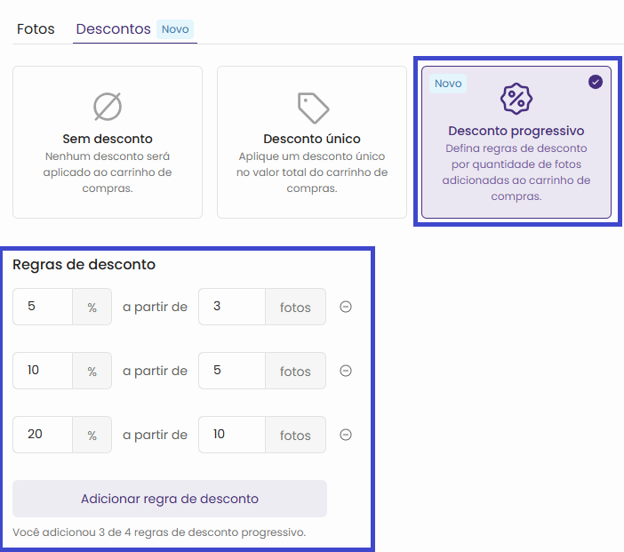The image size is (624, 552).
Task: Select the Sem desconto option card
Action: 108,142
